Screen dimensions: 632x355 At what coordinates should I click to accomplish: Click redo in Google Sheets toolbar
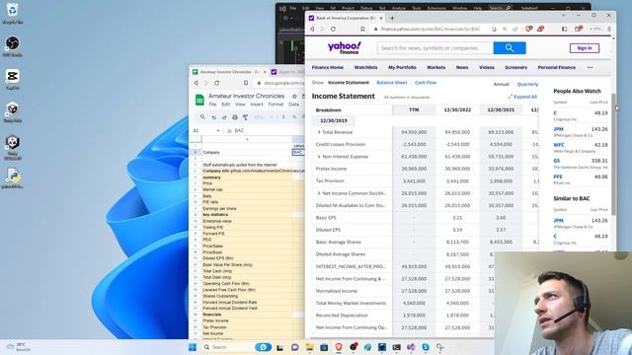pos(224,117)
